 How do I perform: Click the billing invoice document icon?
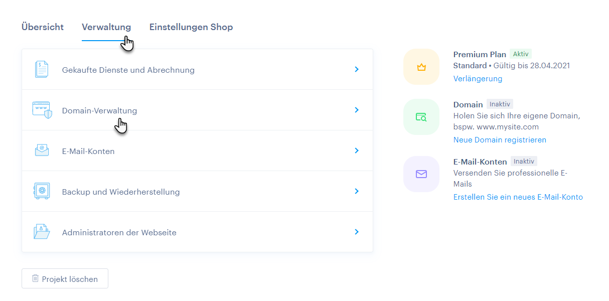tap(42, 69)
